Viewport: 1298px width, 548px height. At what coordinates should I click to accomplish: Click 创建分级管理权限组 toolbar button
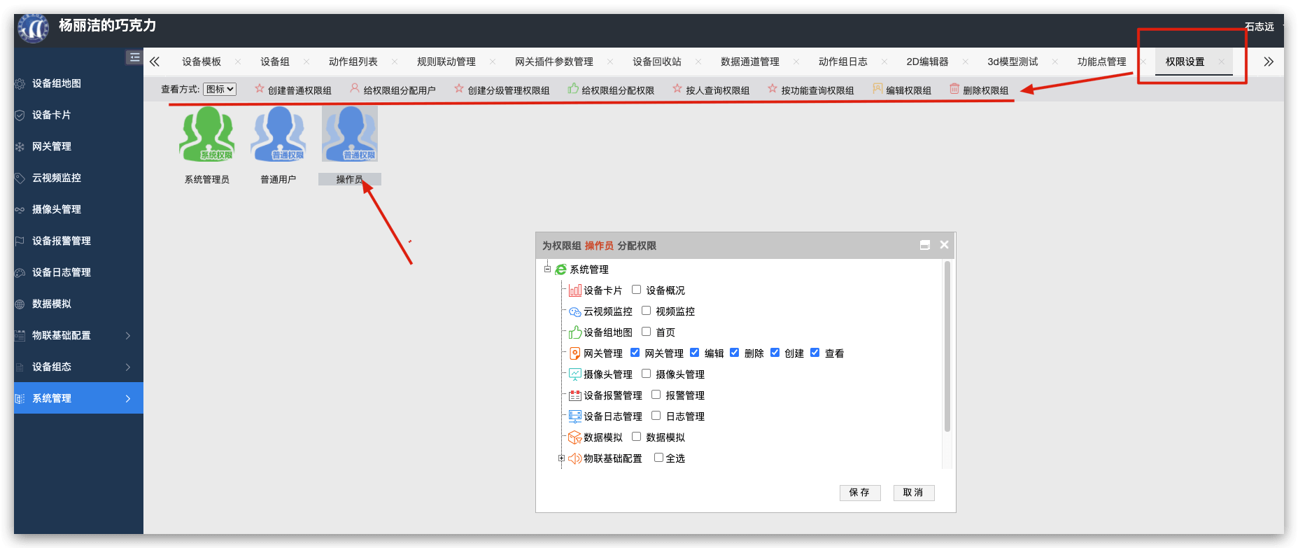pyautogui.click(x=502, y=90)
